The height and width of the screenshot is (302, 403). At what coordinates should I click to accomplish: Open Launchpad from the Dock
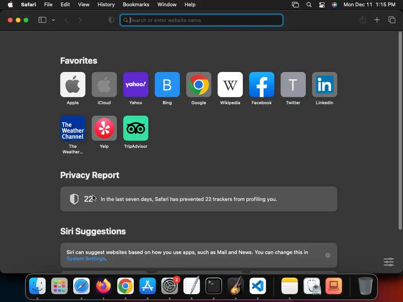[59, 286]
